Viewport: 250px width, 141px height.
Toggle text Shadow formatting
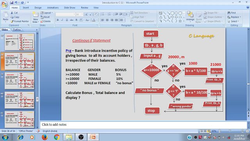77,20
